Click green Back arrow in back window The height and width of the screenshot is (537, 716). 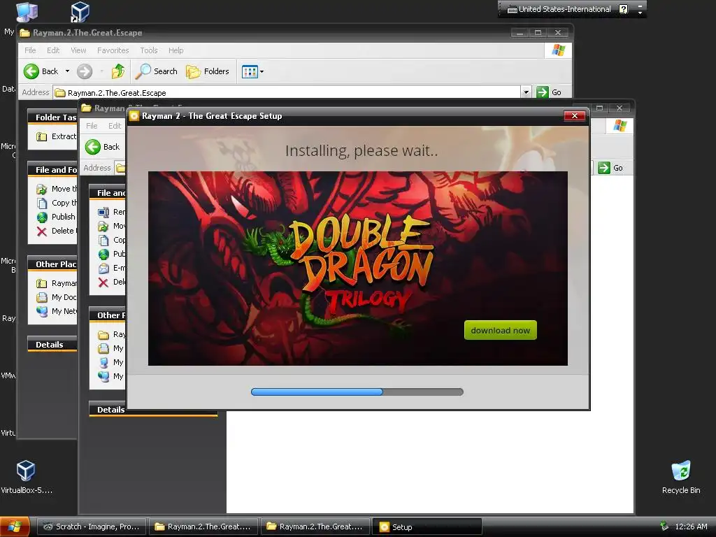click(x=31, y=71)
